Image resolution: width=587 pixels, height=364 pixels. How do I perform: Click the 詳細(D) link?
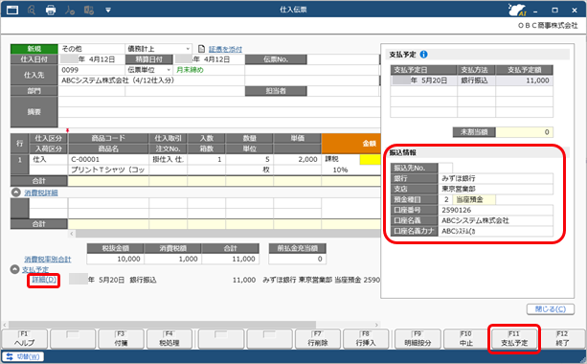pyautogui.click(x=44, y=280)
